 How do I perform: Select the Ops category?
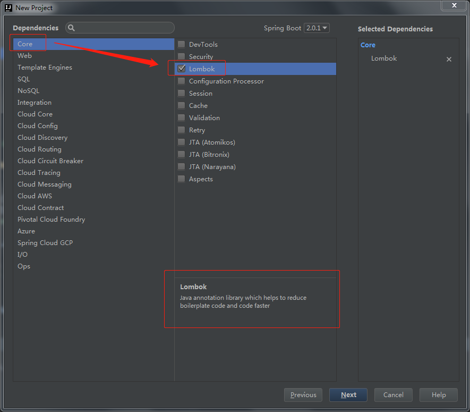pos(93,266)
